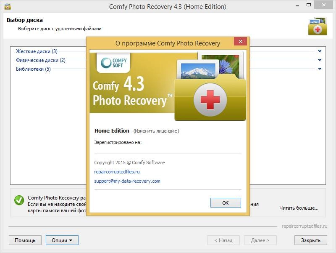Click the Читать больше... link
The width and height of the screenshot is (336, 253).
tap(299, 208)
